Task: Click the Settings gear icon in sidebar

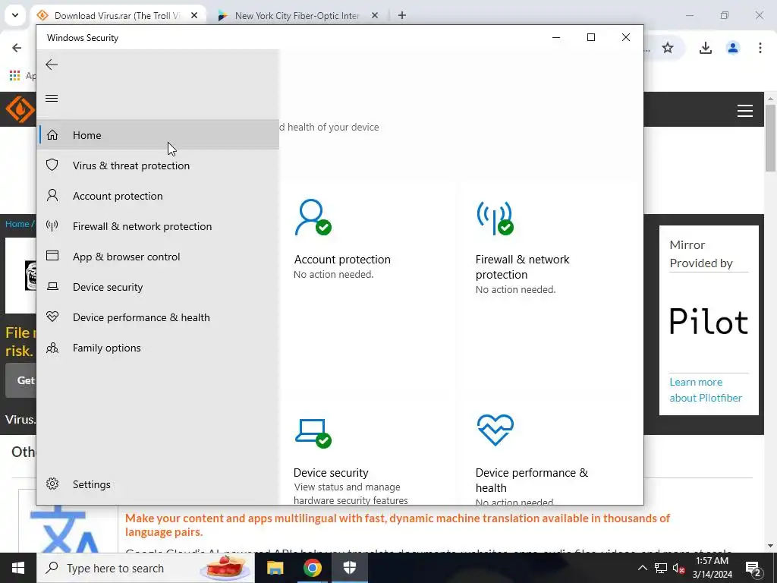Action: pos(52,484)
